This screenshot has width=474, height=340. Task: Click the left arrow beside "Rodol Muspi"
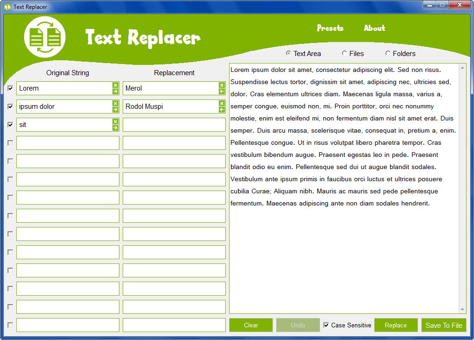[222, 110]
